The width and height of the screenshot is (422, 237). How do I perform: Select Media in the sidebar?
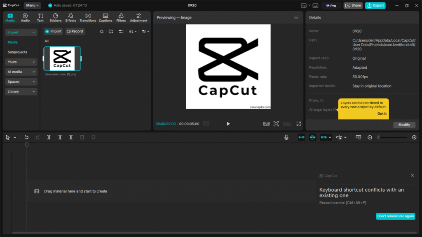pyautogui.click(x=13, y=42)
